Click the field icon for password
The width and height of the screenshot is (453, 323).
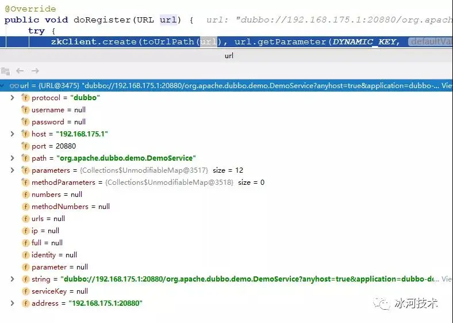coord(25,122)
